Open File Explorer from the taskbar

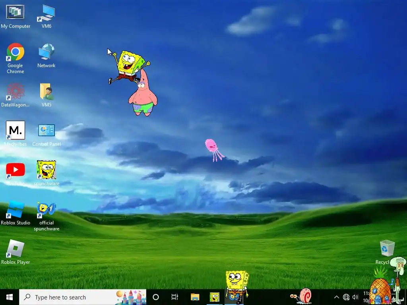[x=195, y=297]
